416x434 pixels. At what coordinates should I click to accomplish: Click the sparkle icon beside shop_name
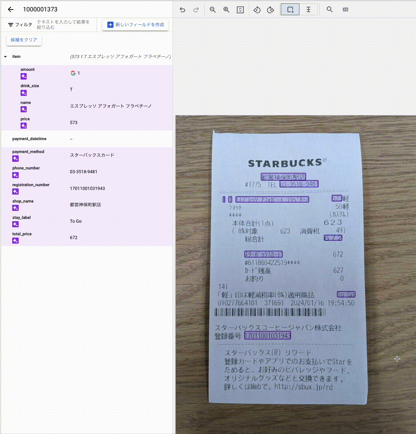(x=15, y=208)
